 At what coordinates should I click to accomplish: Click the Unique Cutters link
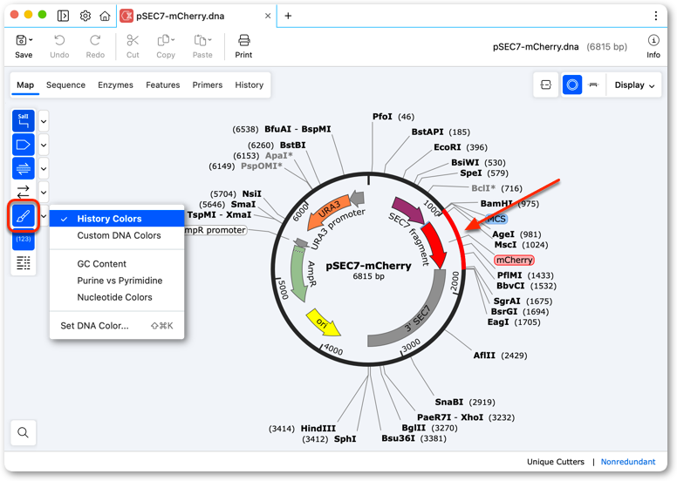pos(555,462)
